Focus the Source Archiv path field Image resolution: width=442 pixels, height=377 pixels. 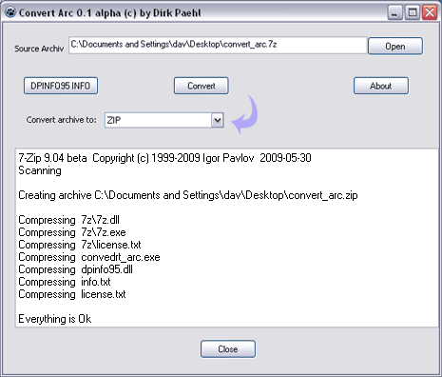click(218, 46)
